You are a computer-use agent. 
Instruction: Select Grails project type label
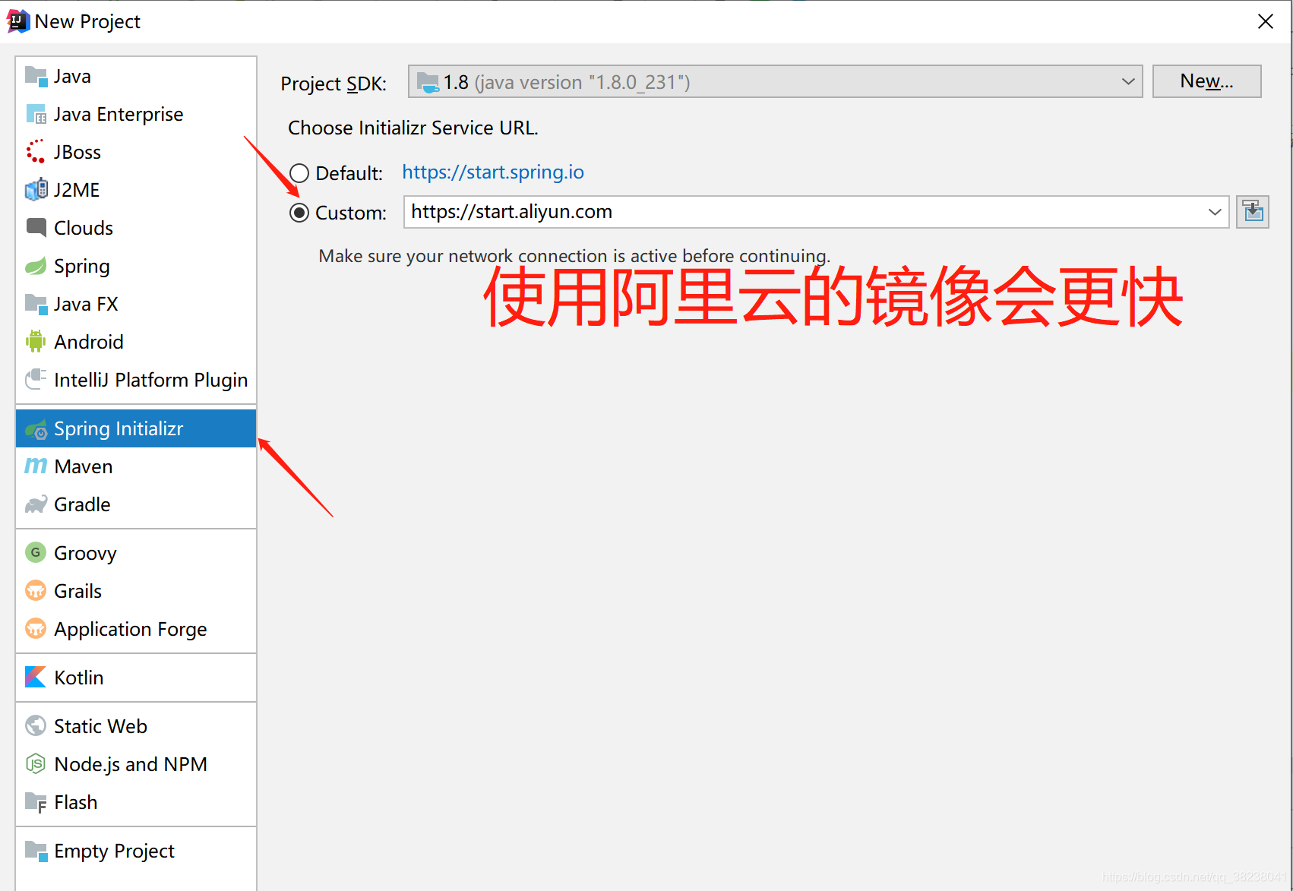pos(77,591)
